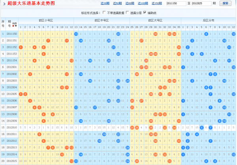Viewport: 237px width, 165px height.
Task: Enable the 不带遗漏数据 checkbox
Action: click(104, 13)
